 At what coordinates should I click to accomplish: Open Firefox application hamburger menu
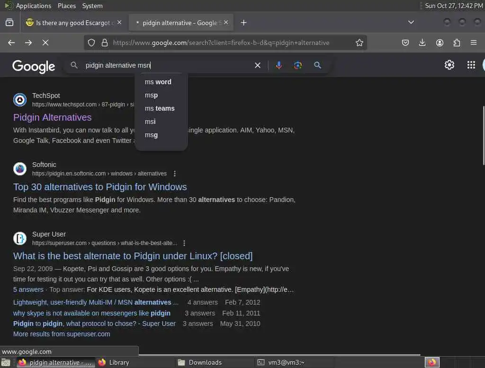point(474,43)
